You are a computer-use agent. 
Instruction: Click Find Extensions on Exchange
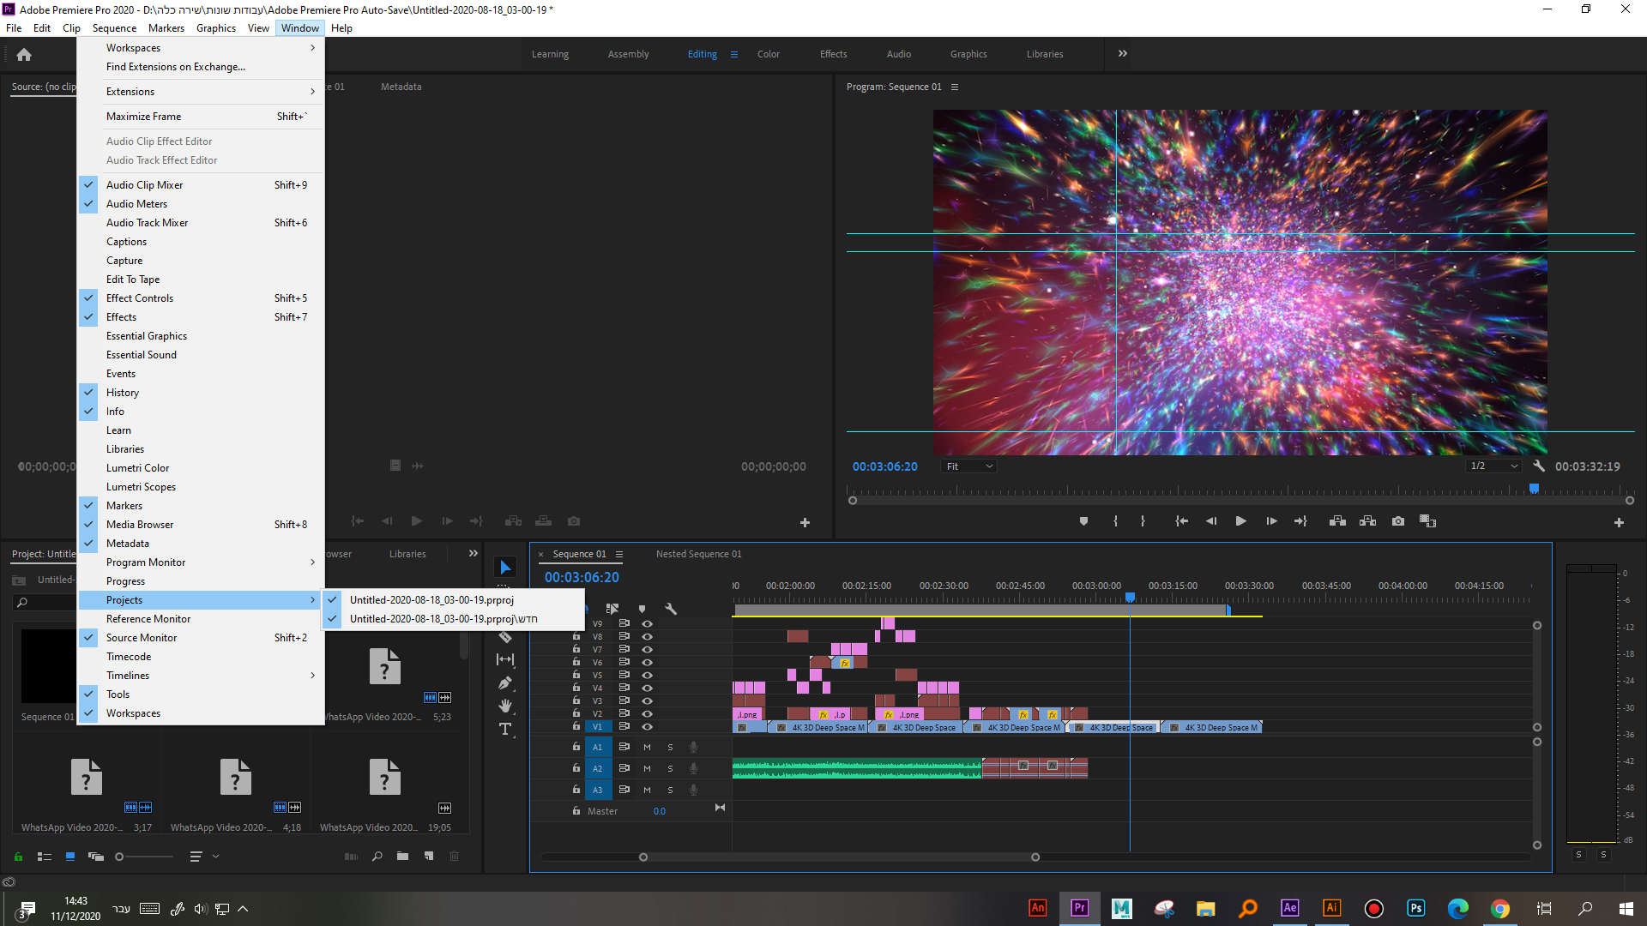(175, 67)
